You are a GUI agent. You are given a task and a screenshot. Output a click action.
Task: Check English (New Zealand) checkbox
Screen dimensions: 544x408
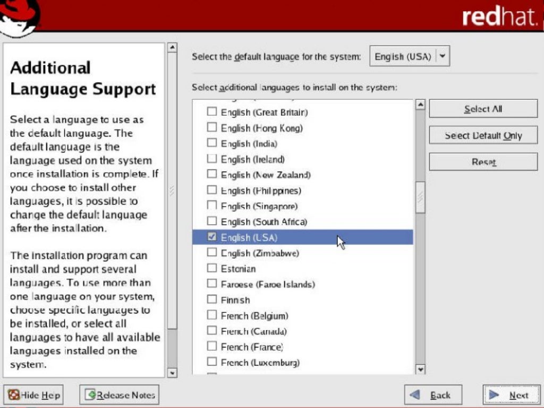(211, 174)
